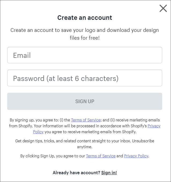
Task: Click the "Already have account?" text
Action: click(76, 173)
